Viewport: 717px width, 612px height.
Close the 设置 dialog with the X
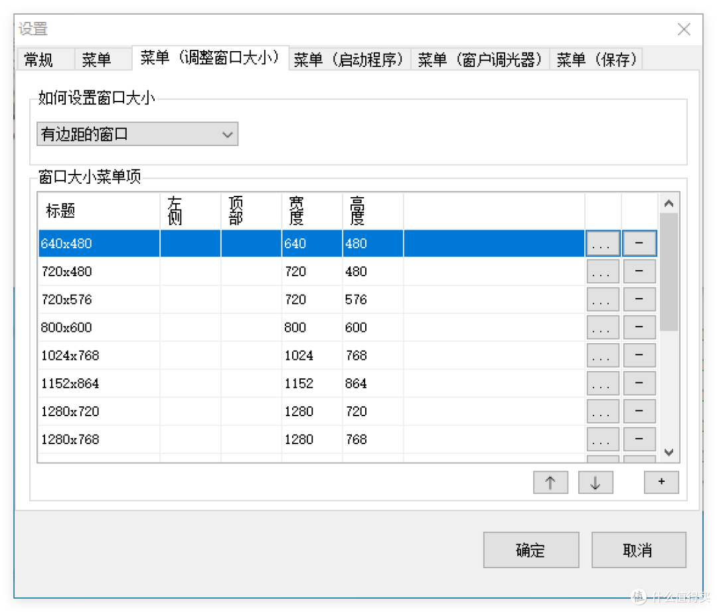pyautogui.click(x=684, y=29)
